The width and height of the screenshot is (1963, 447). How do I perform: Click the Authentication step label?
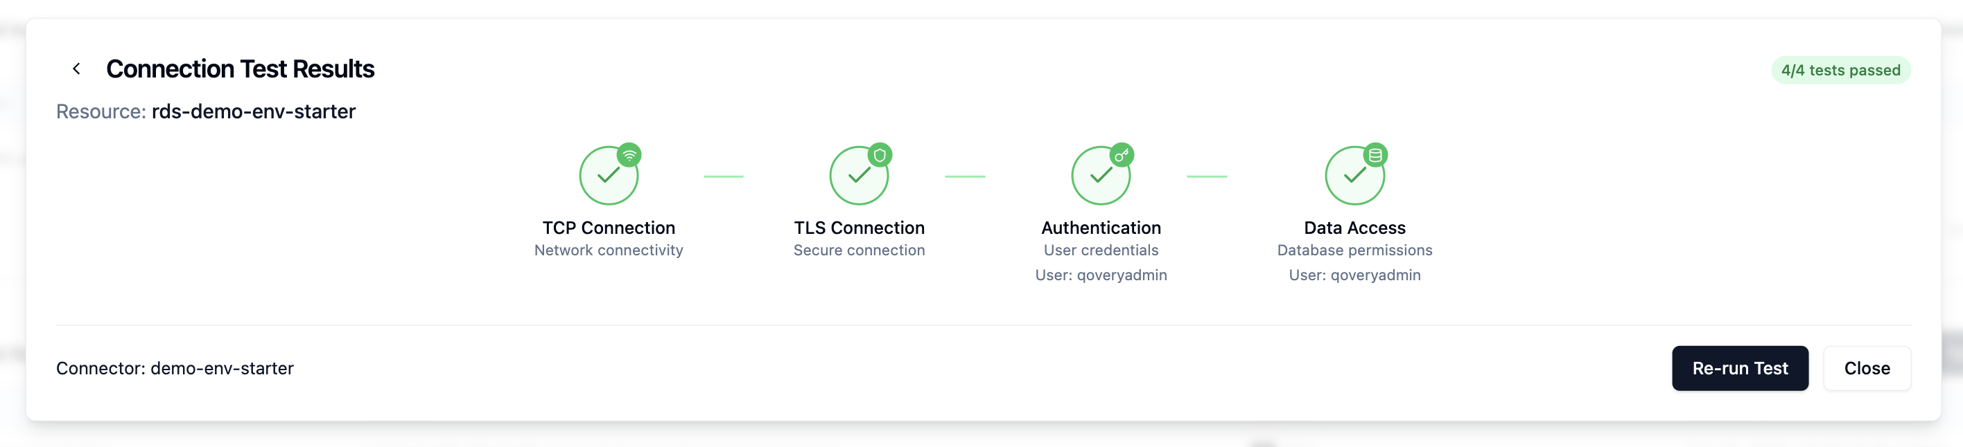coord(1101,227)
